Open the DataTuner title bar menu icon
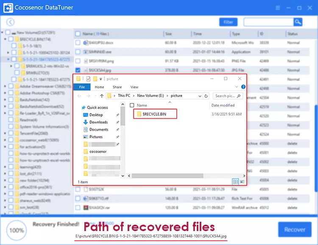This screenshot has height=245, width=318. point(278,8)
